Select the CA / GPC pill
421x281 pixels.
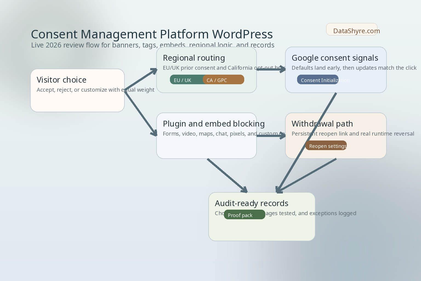[223, 80]
